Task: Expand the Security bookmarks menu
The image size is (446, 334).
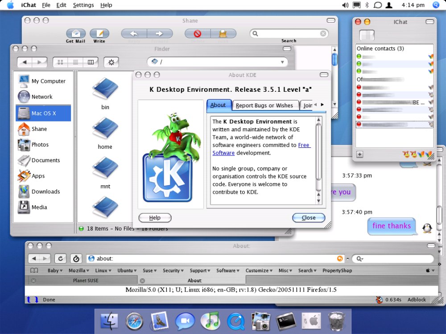Action: click(x=173, y=271)
